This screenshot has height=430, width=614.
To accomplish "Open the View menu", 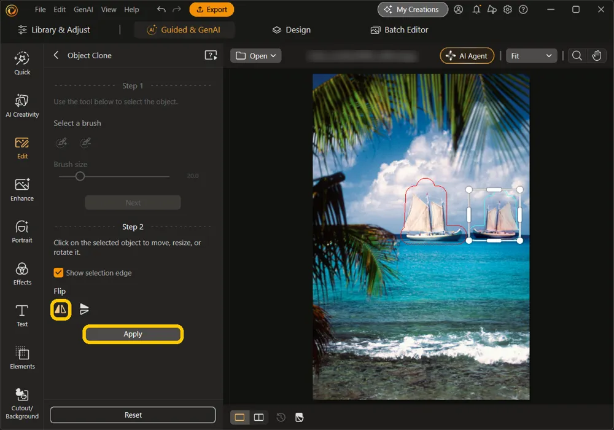I will pyautogui.click(x=109, y=9).
